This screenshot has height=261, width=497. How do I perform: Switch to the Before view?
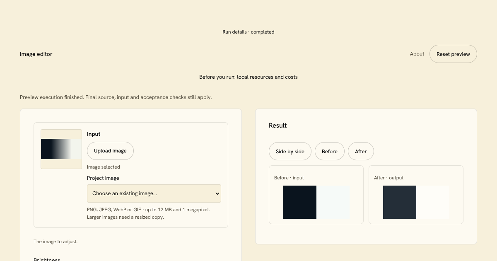330,151
